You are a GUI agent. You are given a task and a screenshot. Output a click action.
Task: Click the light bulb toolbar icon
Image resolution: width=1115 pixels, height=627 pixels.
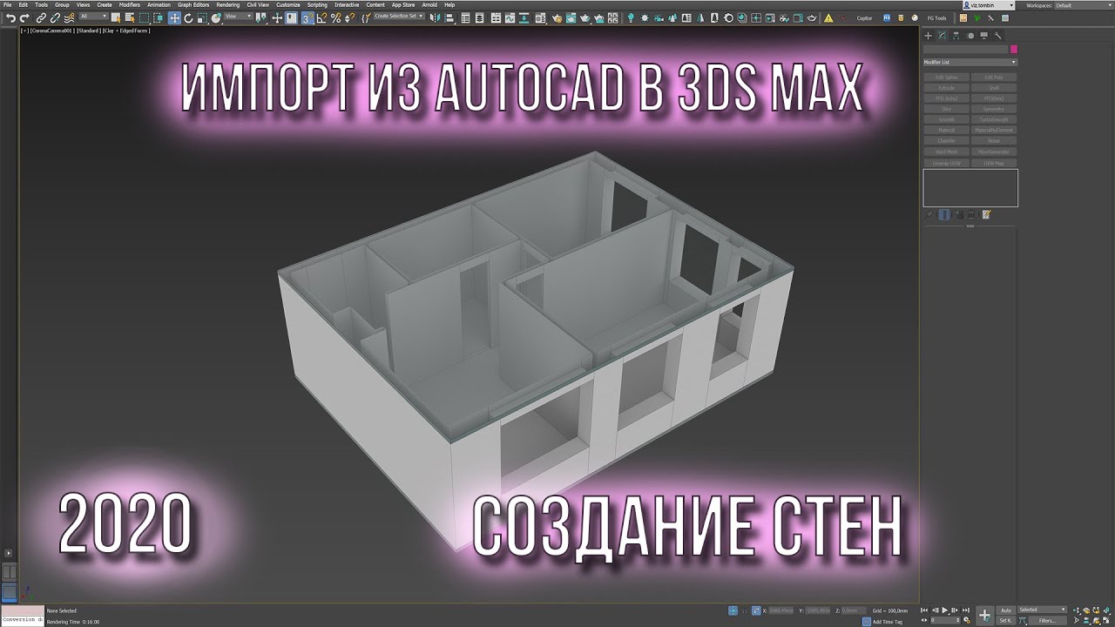[x=631, y=17]
